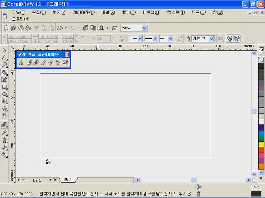Open the 효과(C) menu

coord(129,12)
